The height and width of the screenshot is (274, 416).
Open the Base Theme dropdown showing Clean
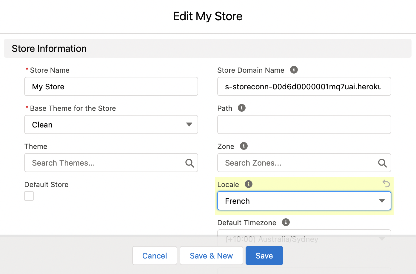click(x=111, y=124)
